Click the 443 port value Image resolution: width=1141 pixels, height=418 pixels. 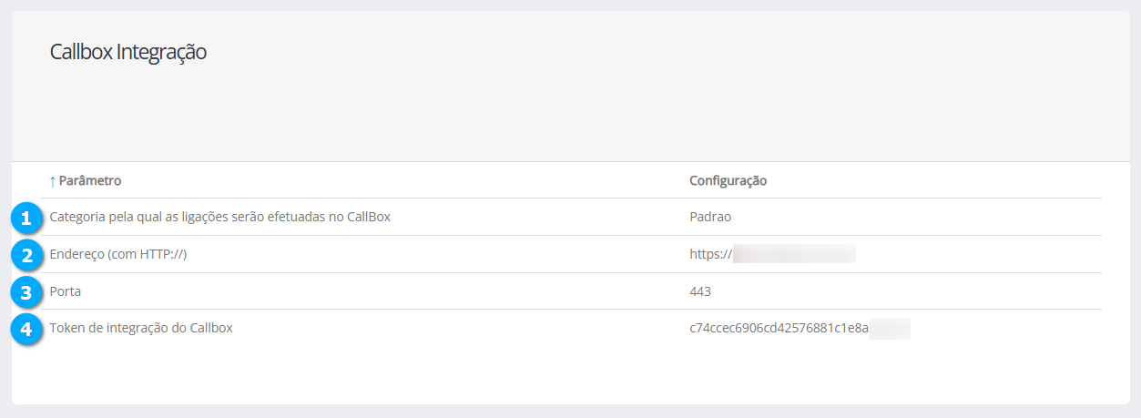[x=700, y=291]
